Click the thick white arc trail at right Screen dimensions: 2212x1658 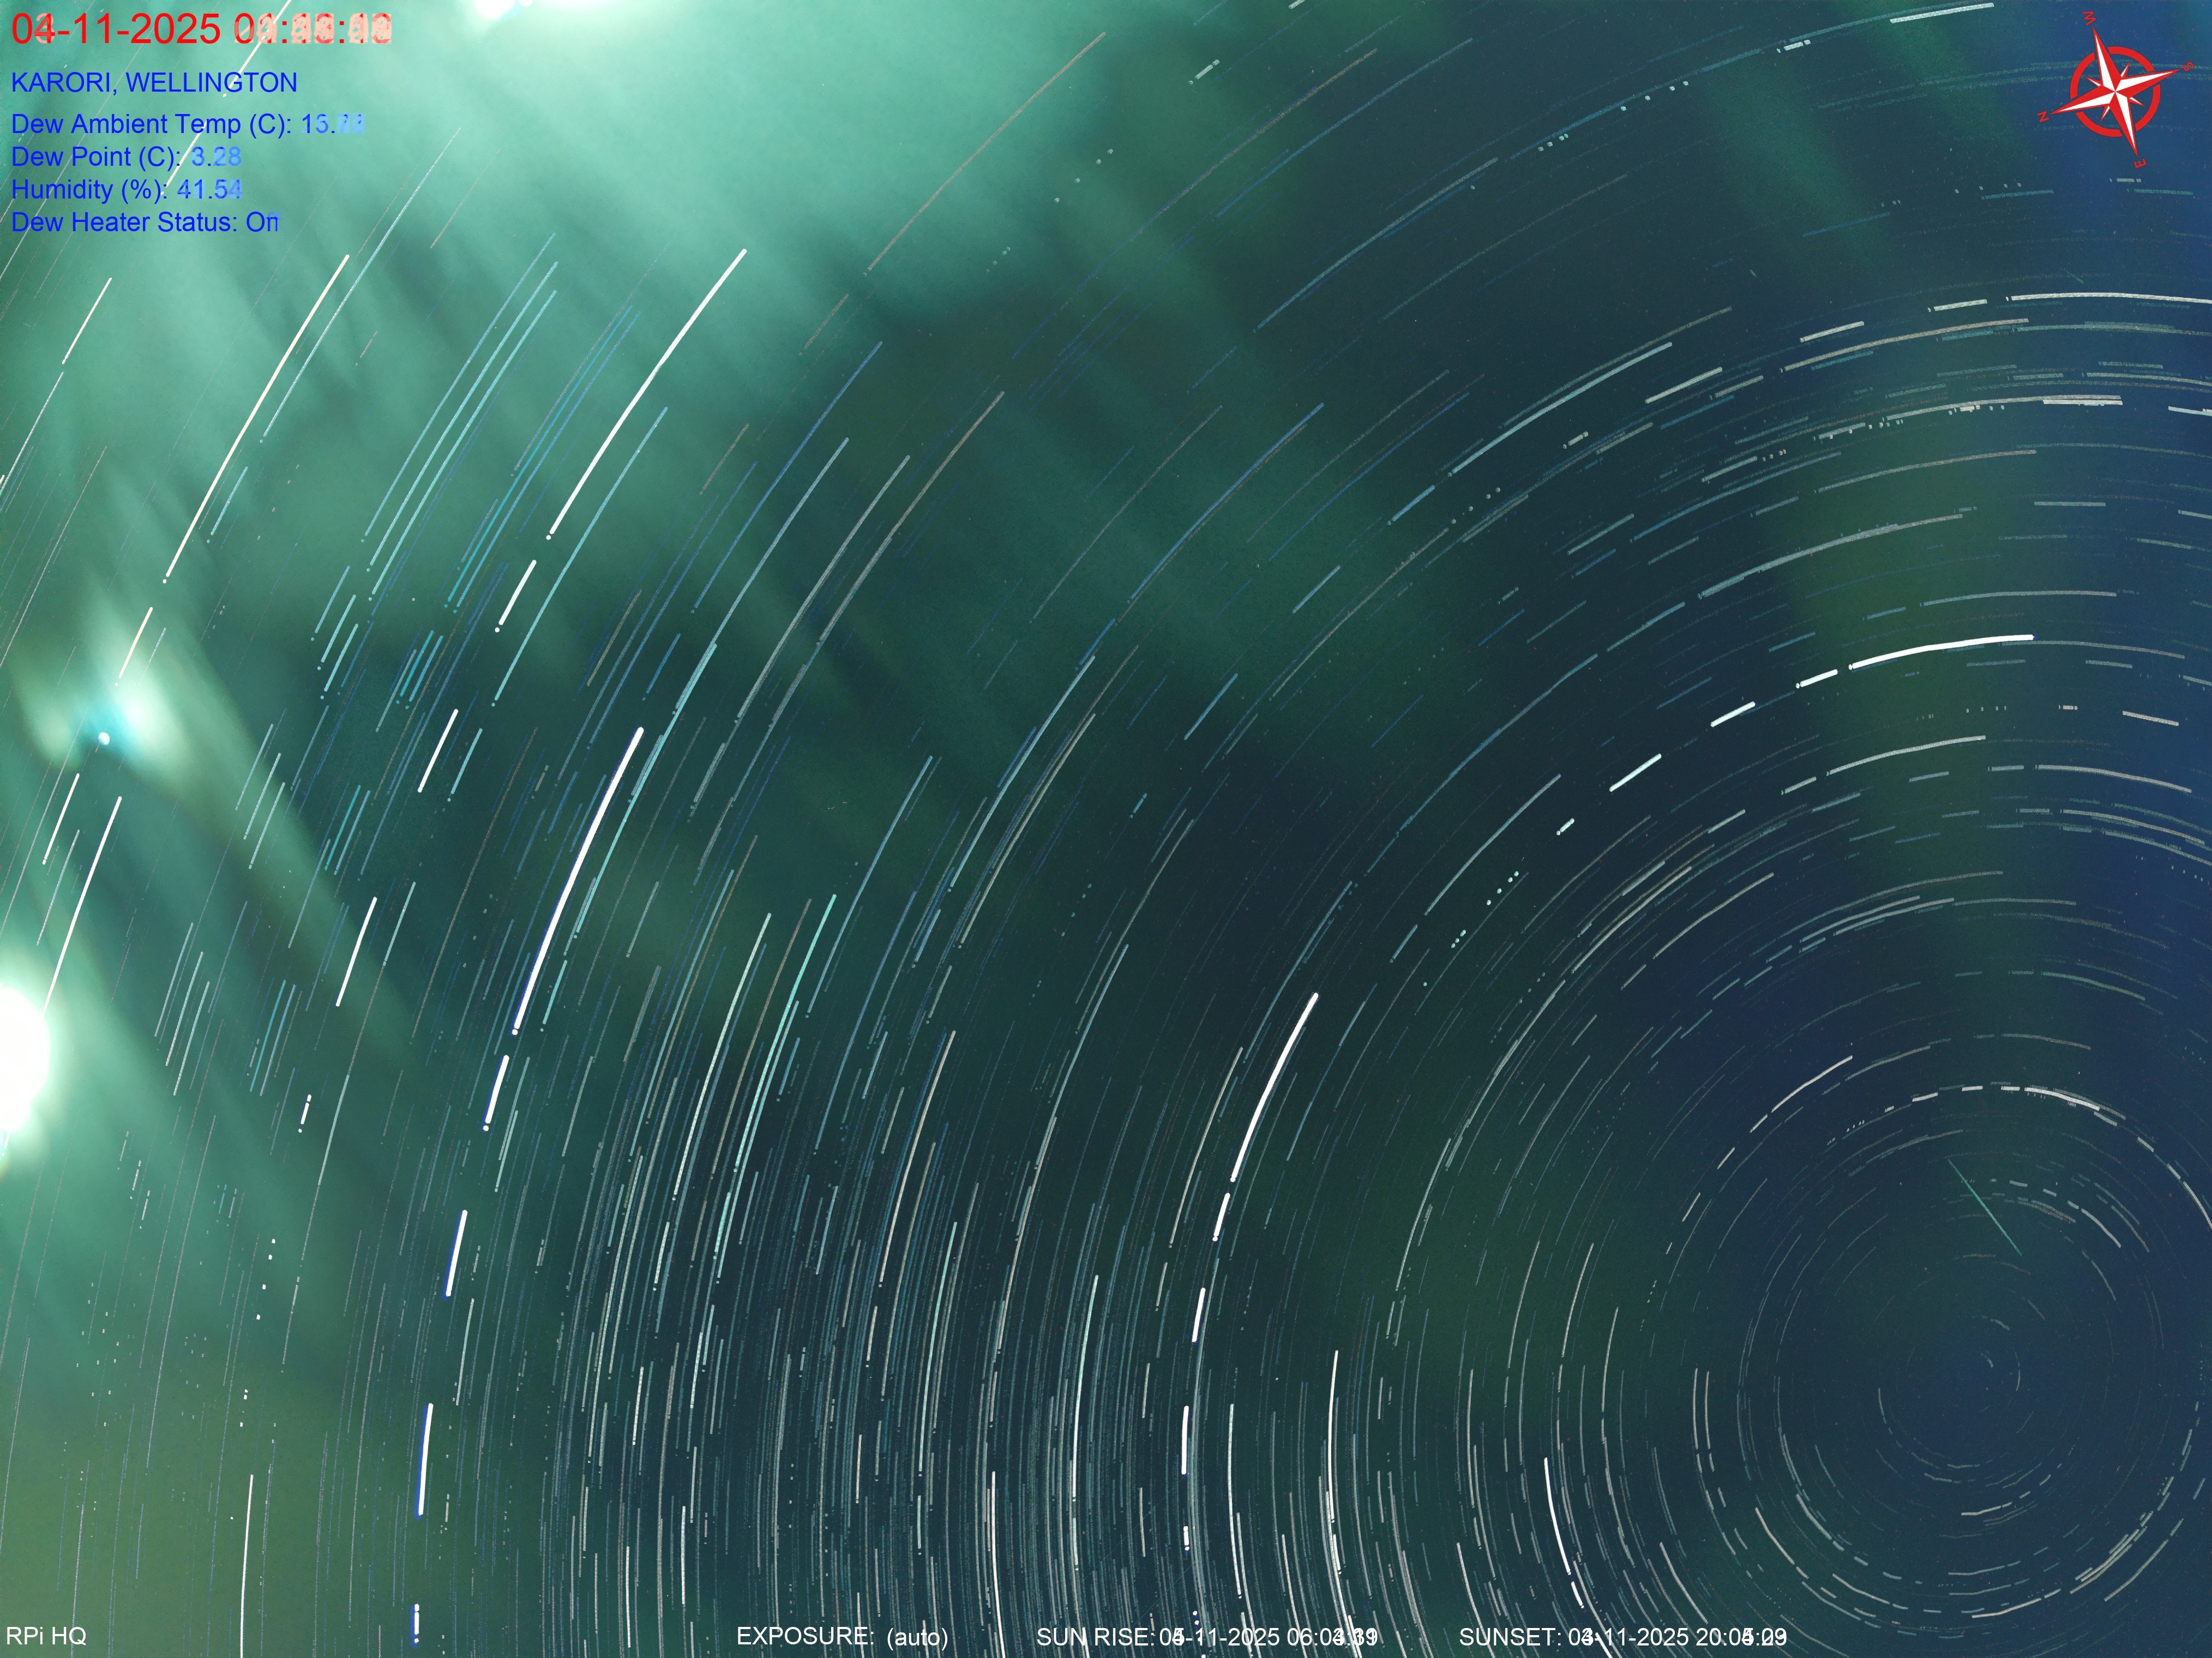point(1940,648)
